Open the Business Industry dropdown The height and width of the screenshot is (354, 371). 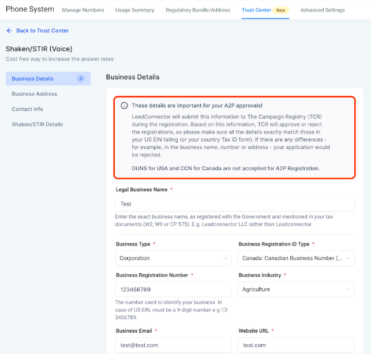(296, 289)
